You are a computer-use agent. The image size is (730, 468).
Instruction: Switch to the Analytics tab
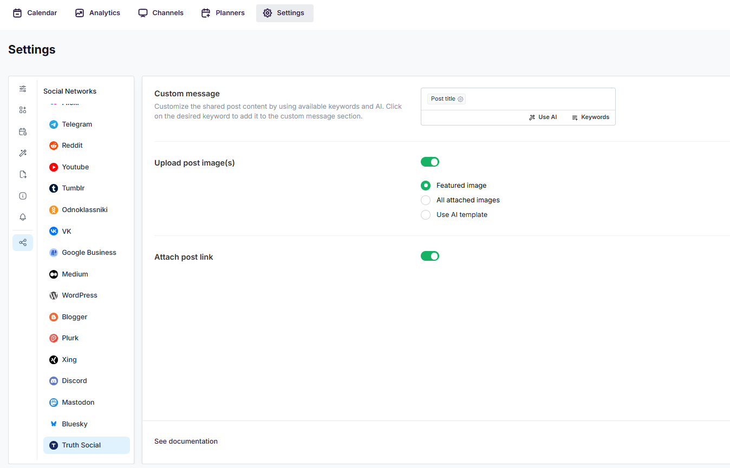pos(98,13)
